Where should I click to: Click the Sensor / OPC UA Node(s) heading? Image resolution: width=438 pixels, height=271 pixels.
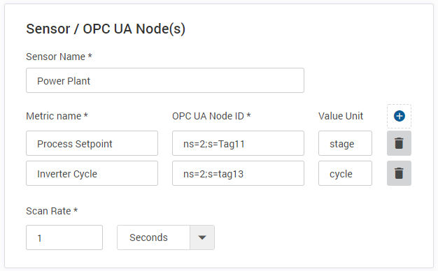click(106, 29)
